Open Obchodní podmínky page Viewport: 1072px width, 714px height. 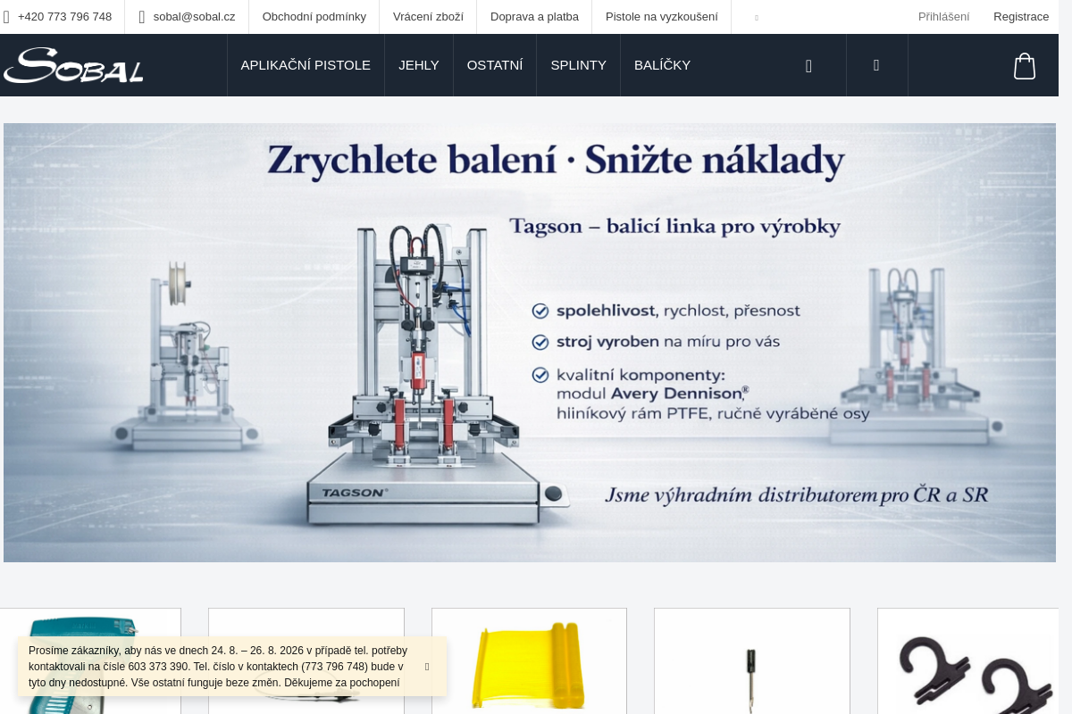(314, 17)
